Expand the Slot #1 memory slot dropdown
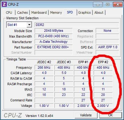Screen dimensions: 124x120 29,25
